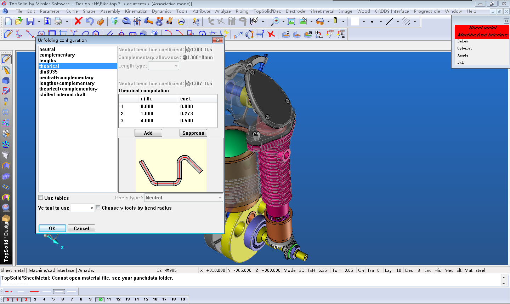Viewport: 510px width, 304px height.
Task: Click the blue information icon
Action: [x=47, y=22]
